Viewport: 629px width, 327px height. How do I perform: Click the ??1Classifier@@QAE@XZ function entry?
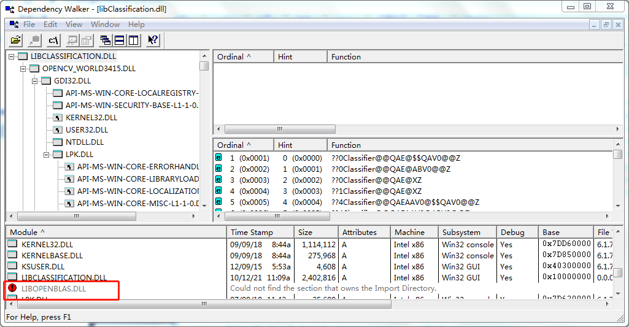376,191
